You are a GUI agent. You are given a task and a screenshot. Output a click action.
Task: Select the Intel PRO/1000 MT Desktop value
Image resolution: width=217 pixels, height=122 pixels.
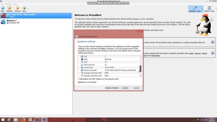coord(121,70)
